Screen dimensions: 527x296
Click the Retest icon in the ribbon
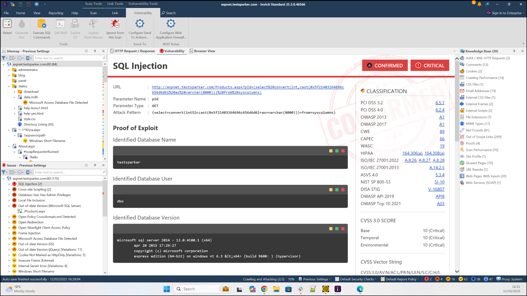point(7,24)
